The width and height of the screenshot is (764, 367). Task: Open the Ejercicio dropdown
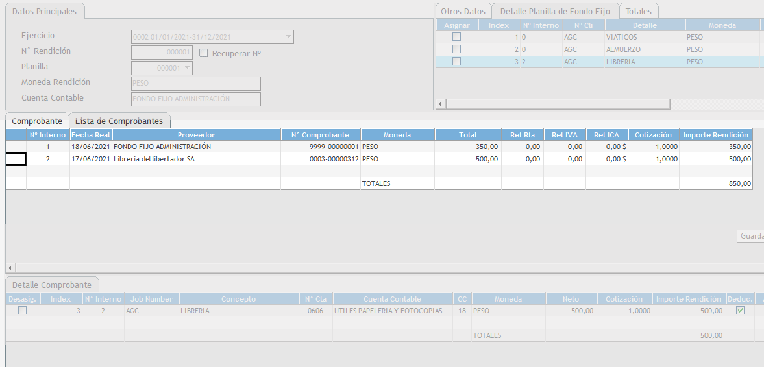pyautogui.click(x=288, y=37)
